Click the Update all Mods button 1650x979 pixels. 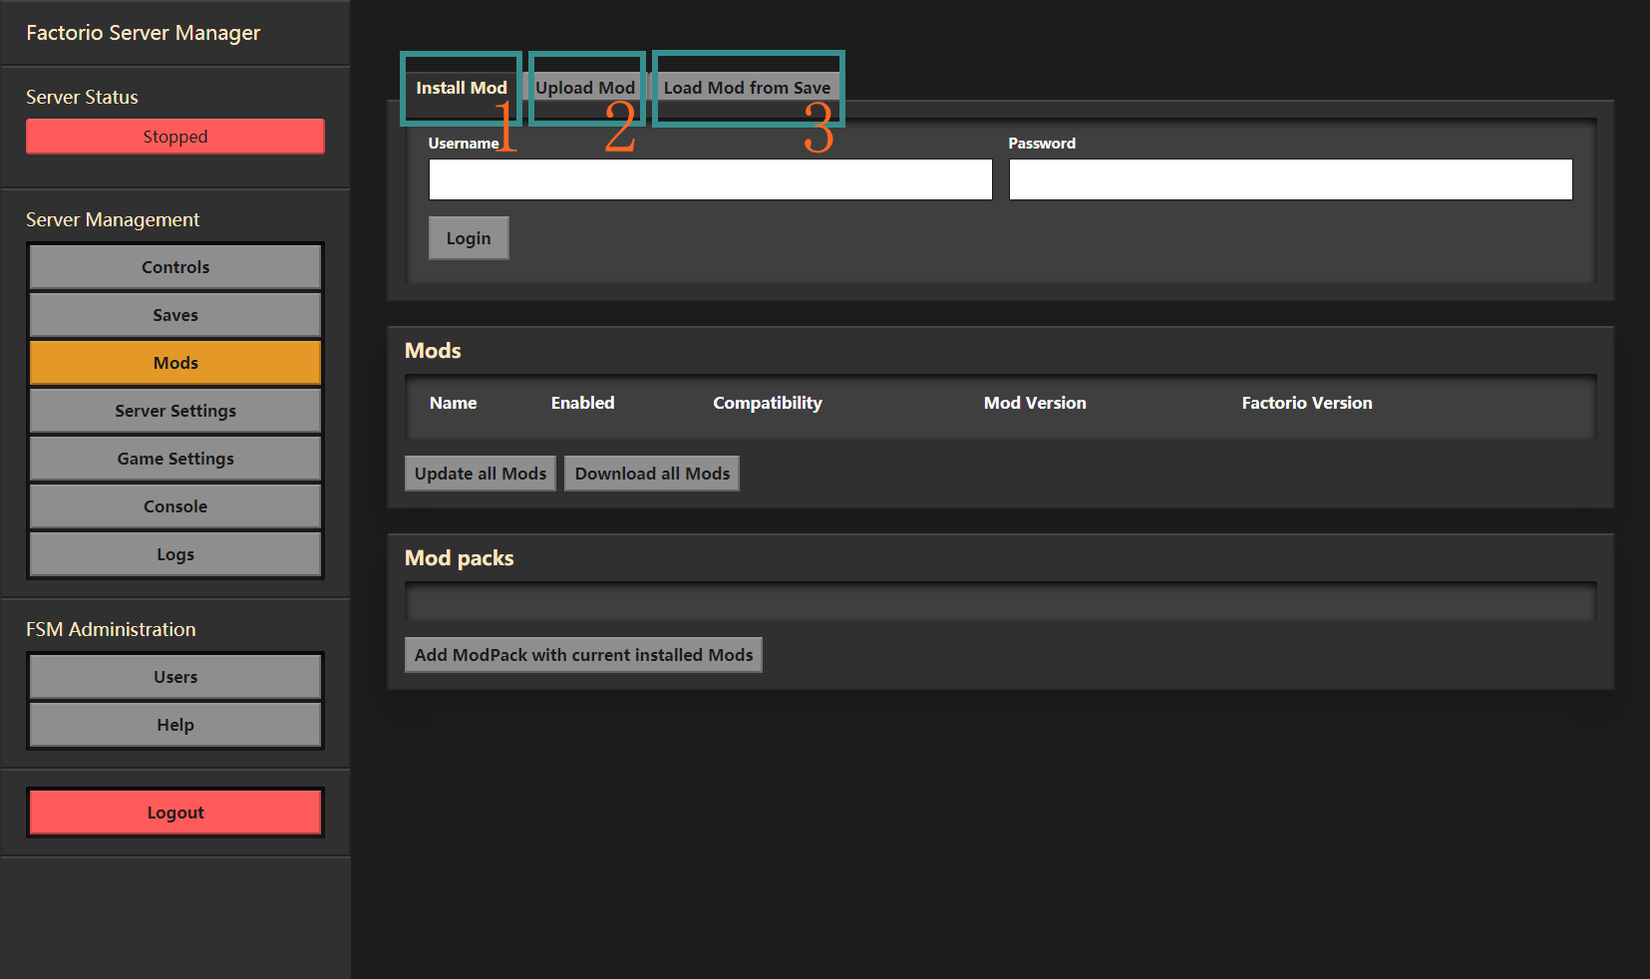(481, 474)
